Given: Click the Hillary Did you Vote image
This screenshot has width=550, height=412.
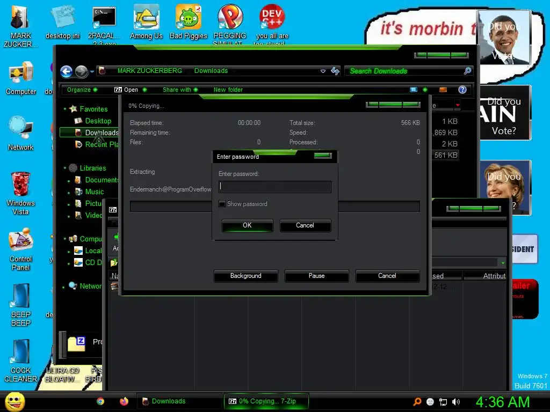Looking at the screenshot, I should pos(505,187).
